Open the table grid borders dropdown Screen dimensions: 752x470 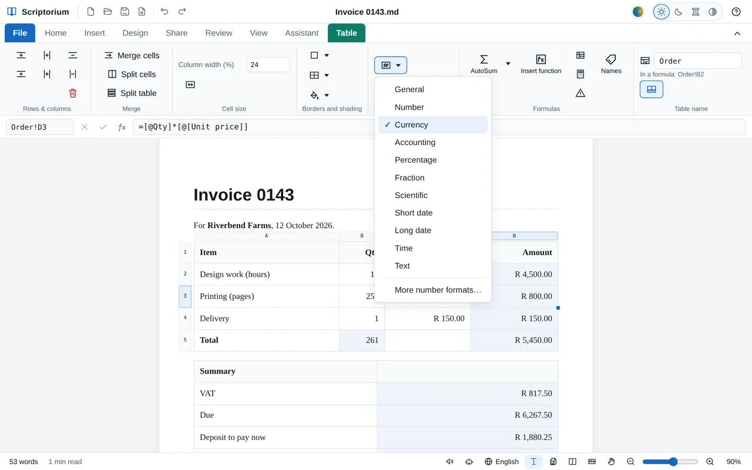coord(320,75)
